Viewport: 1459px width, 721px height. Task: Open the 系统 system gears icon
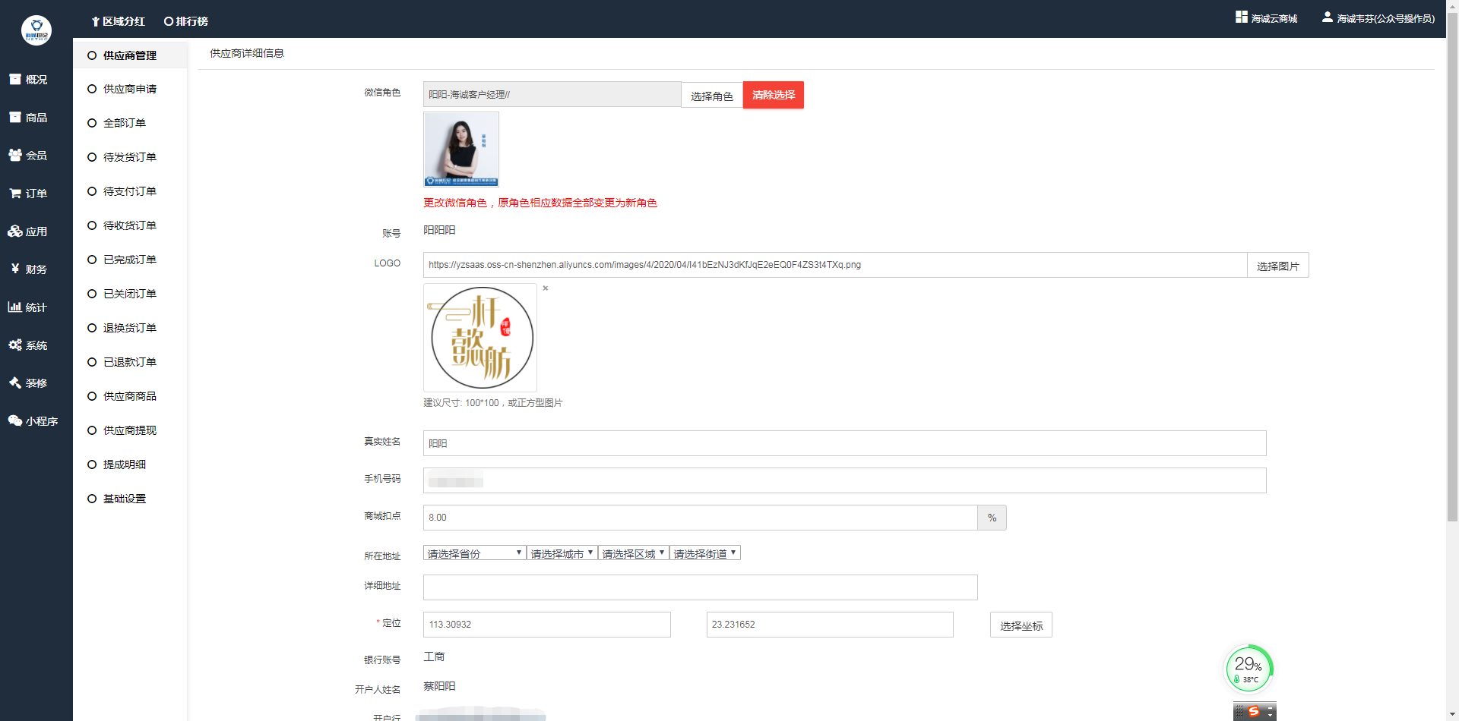(x=14, y=345)
